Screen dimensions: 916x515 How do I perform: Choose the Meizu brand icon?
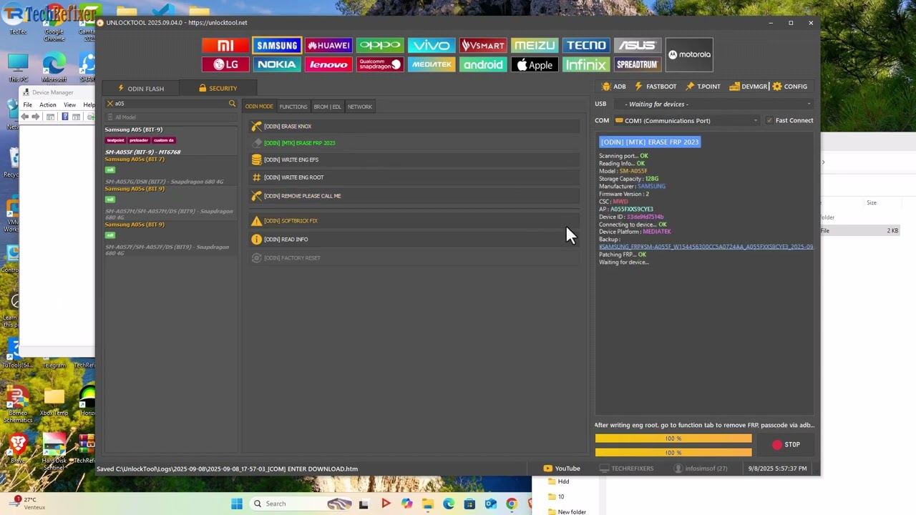(x=535, y=46)
